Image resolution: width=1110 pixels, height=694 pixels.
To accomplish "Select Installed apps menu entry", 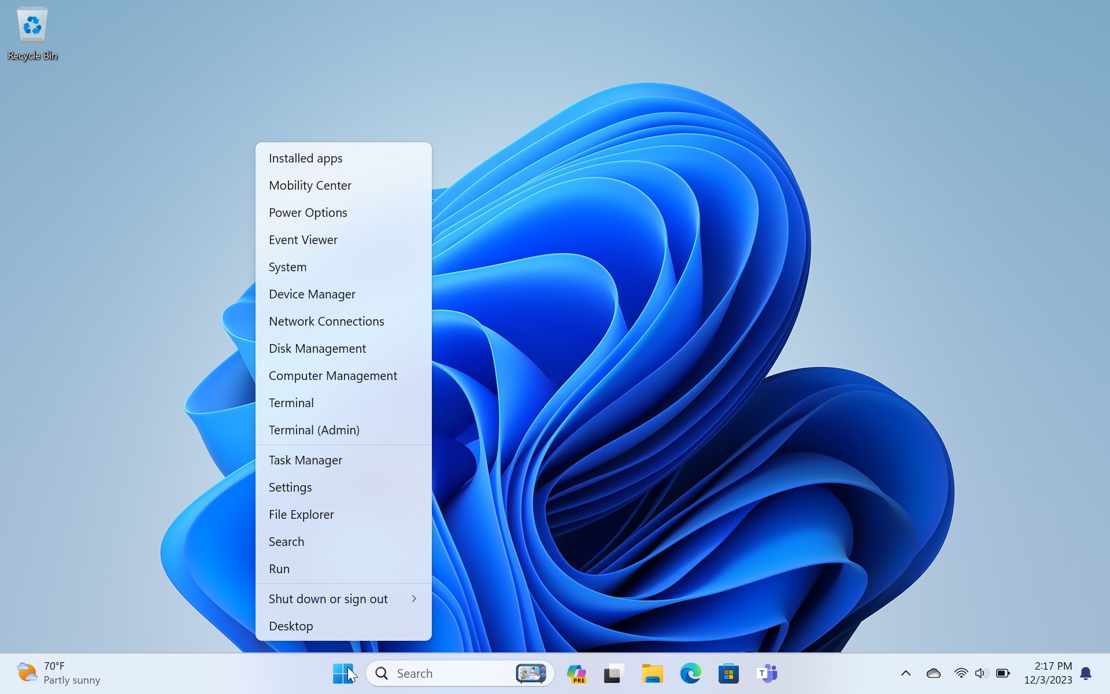I will click(305, 158).
